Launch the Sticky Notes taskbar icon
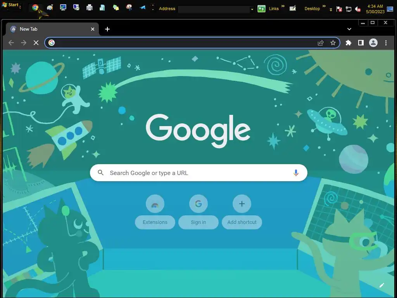The image size is (397, 298). (116, 8)
